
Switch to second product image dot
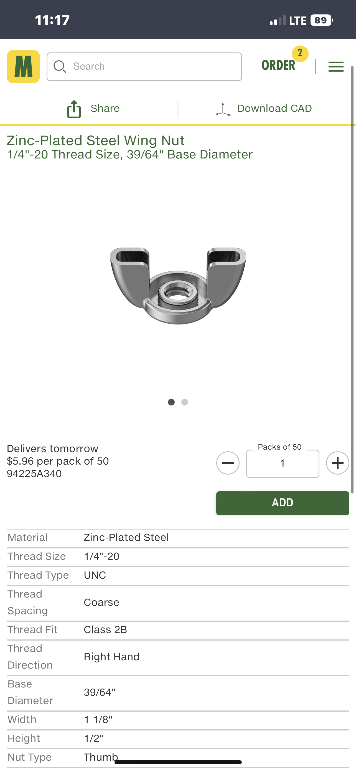pyautogui.click(x=185, y=402)
